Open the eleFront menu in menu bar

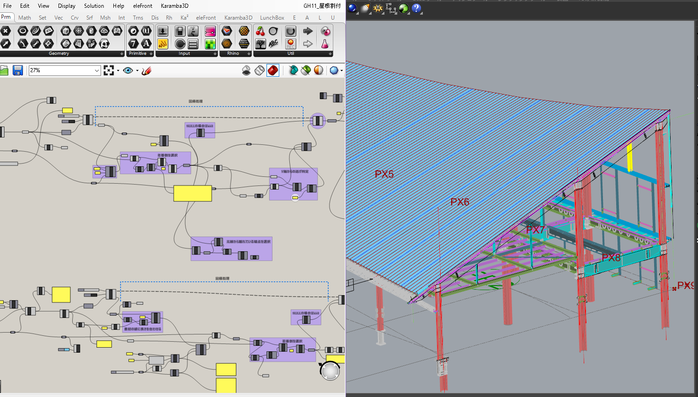143,6
